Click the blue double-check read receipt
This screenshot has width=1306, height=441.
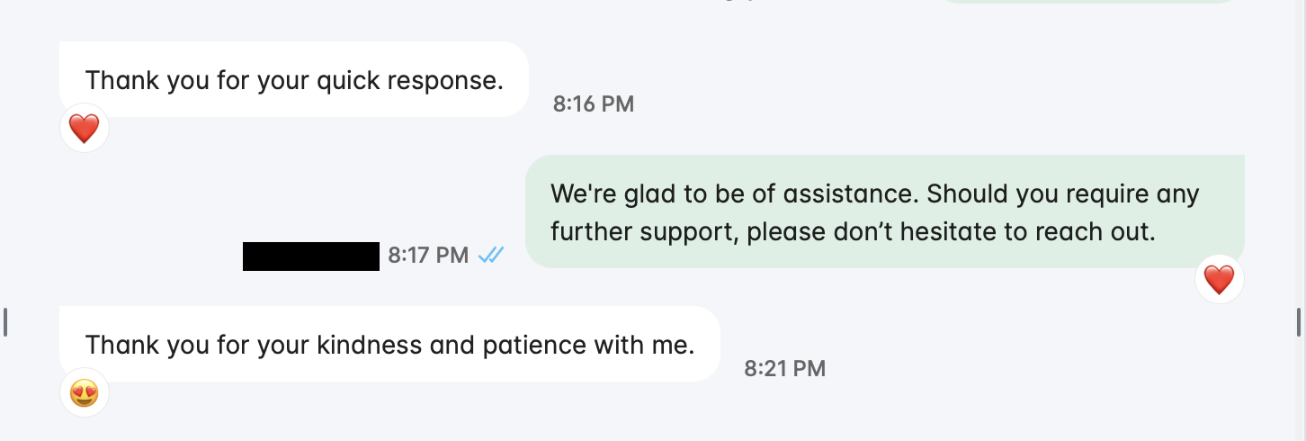[x=491, y=256]
